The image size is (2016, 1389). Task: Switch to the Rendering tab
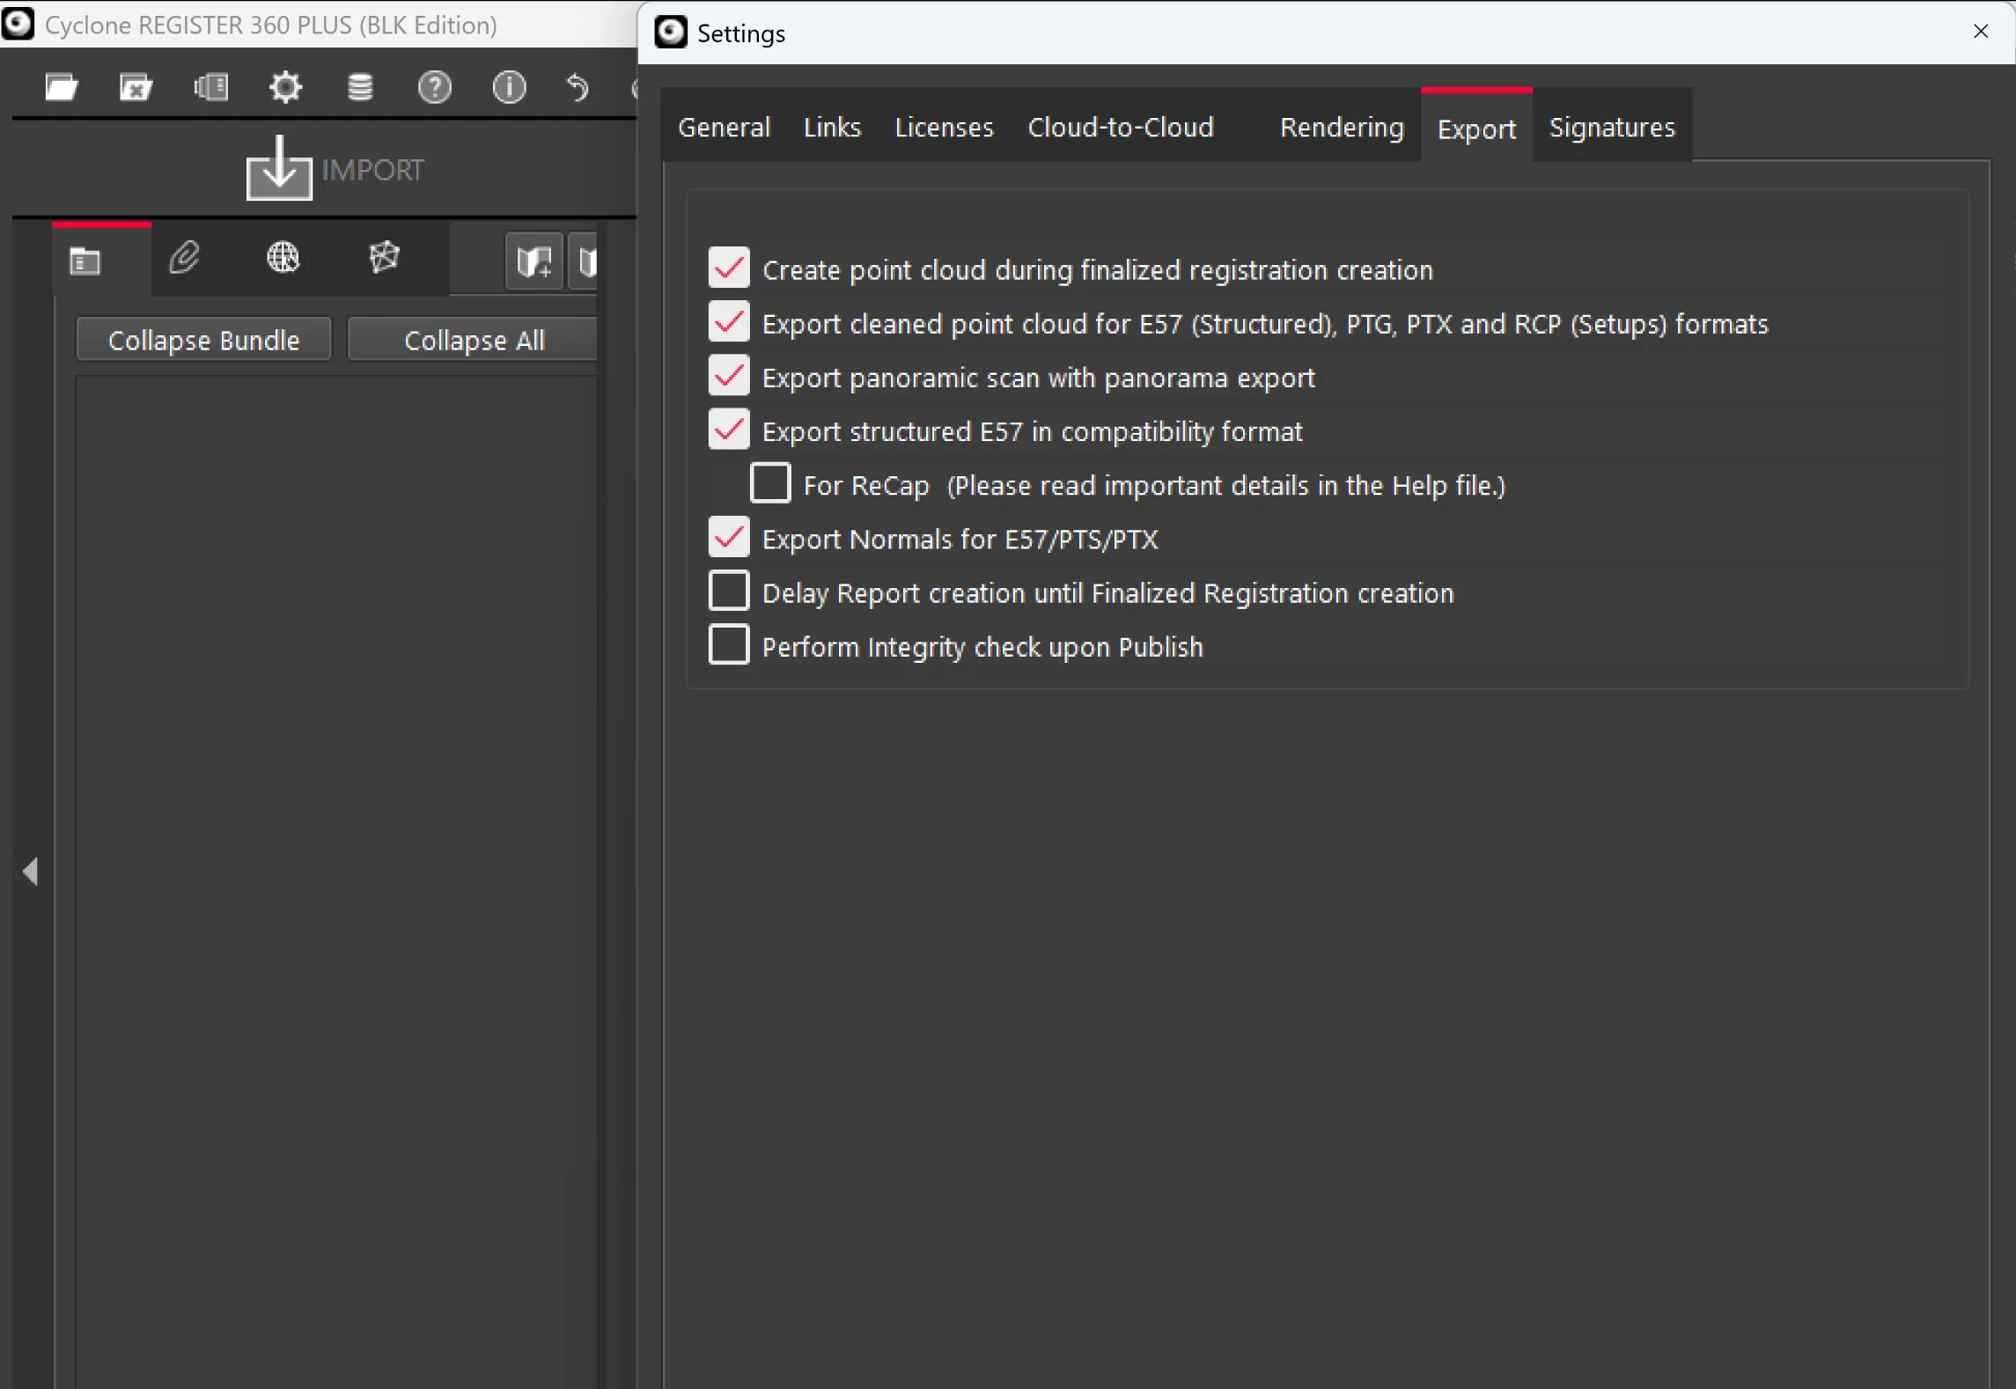[x=1342, y=128]
